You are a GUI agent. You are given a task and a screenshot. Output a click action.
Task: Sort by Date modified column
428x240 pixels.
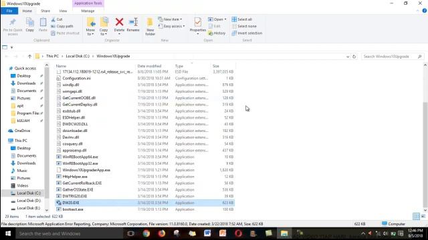149,66
